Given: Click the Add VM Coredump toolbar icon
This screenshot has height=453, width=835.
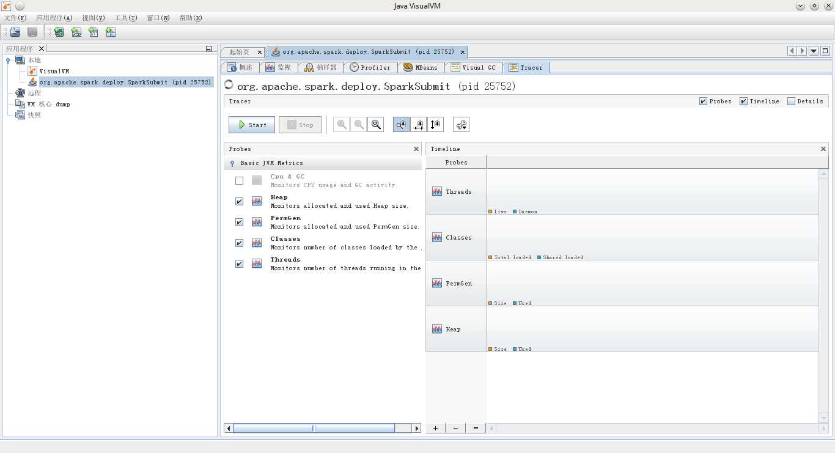Looking at the screenshot, I should click(x=94, y=32).
